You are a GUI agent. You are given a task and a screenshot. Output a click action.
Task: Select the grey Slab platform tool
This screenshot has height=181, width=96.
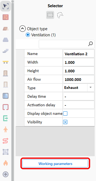pyautogui.click(x=6, y=40)
